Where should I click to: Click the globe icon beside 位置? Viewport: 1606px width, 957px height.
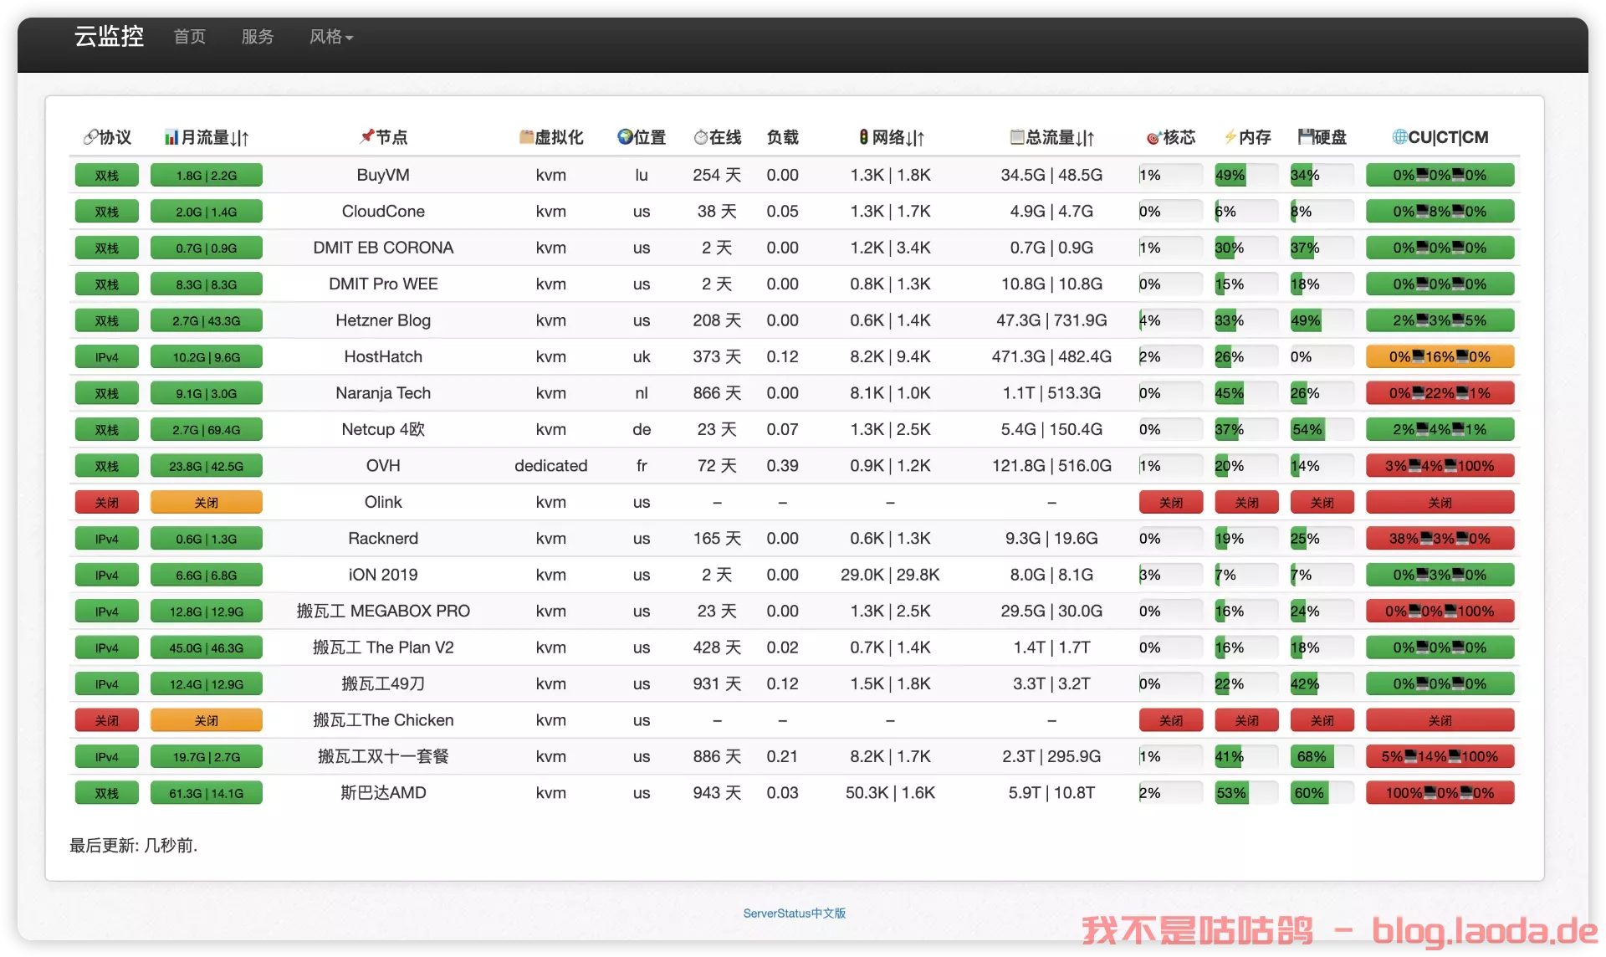tap(625, 137)
